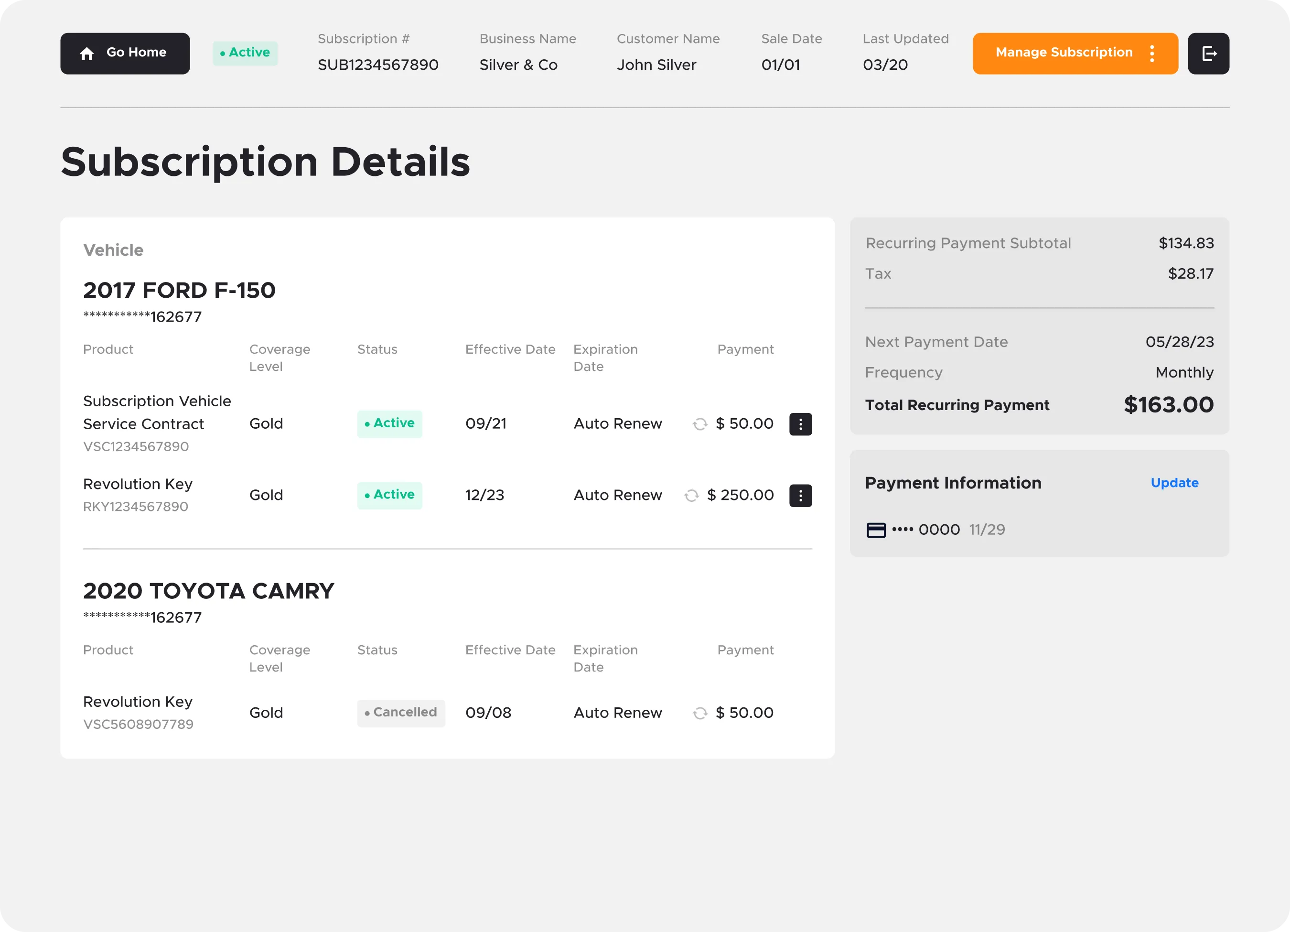Click auto-renew icon beside $ 250.00 payment
The width and height of the screenshot is (1290, 932).
pyautogui.click(x=692, y=496)
